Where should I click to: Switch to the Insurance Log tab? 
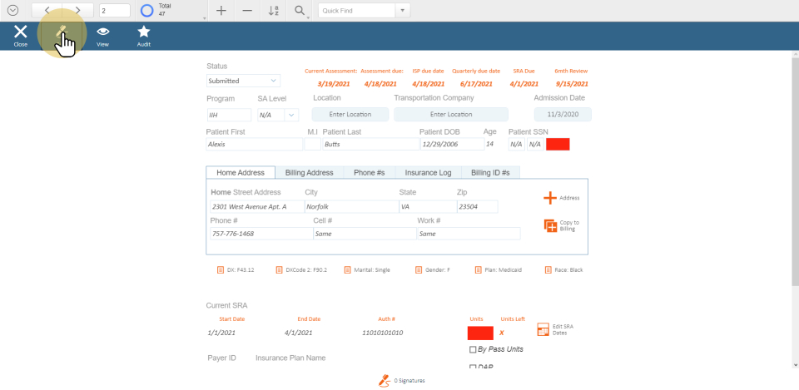pos(428,172)
